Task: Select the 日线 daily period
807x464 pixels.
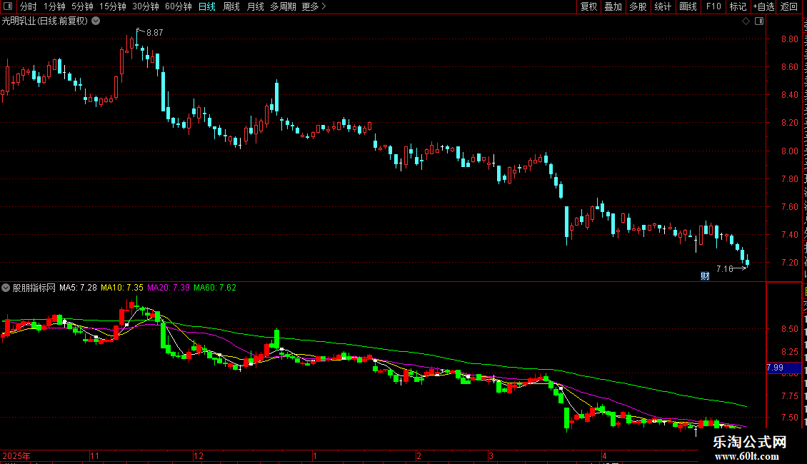Action: point(207,6)
